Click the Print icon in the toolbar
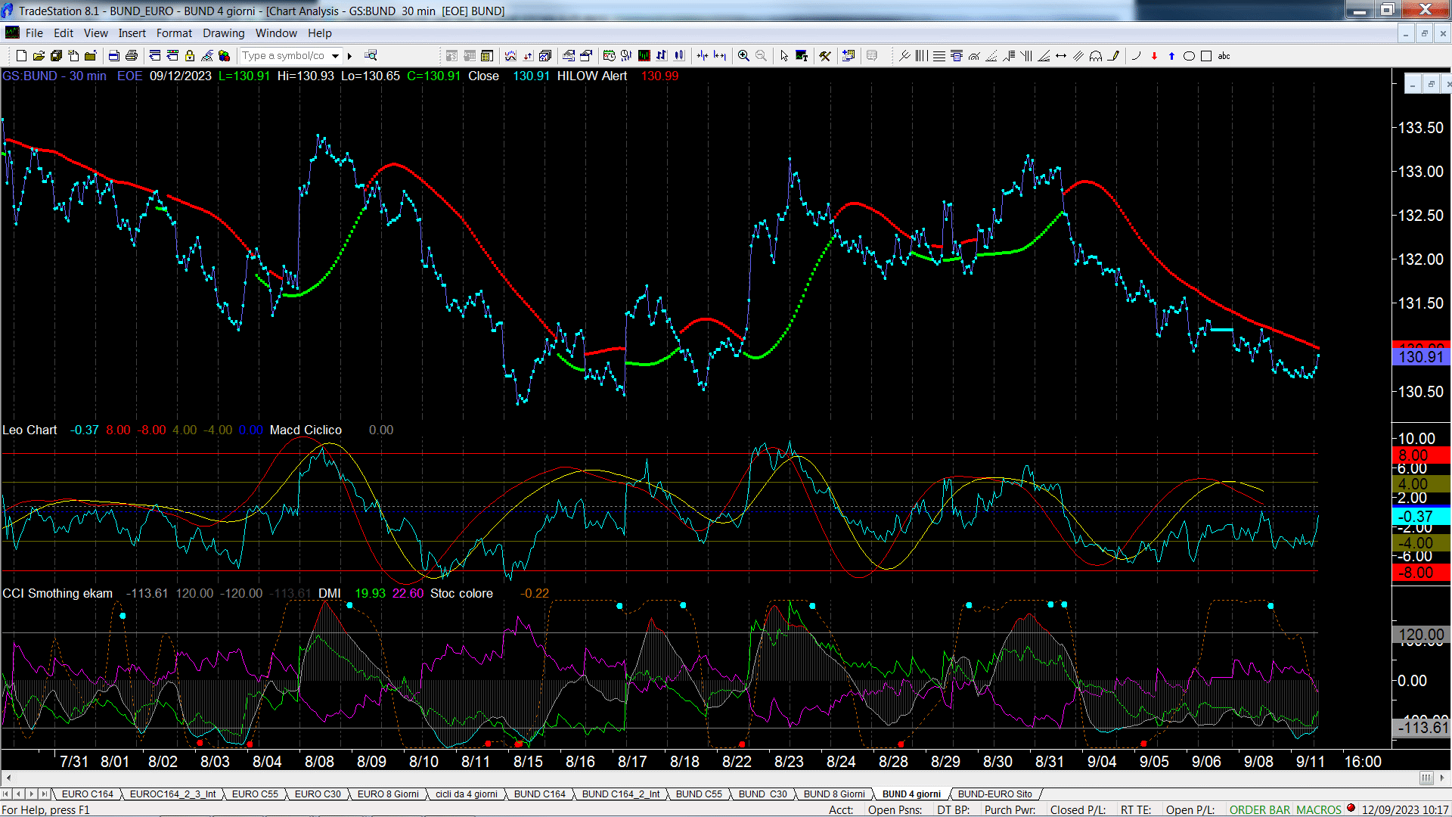Viewport: 1452px width, 817px height. point(132,55)
